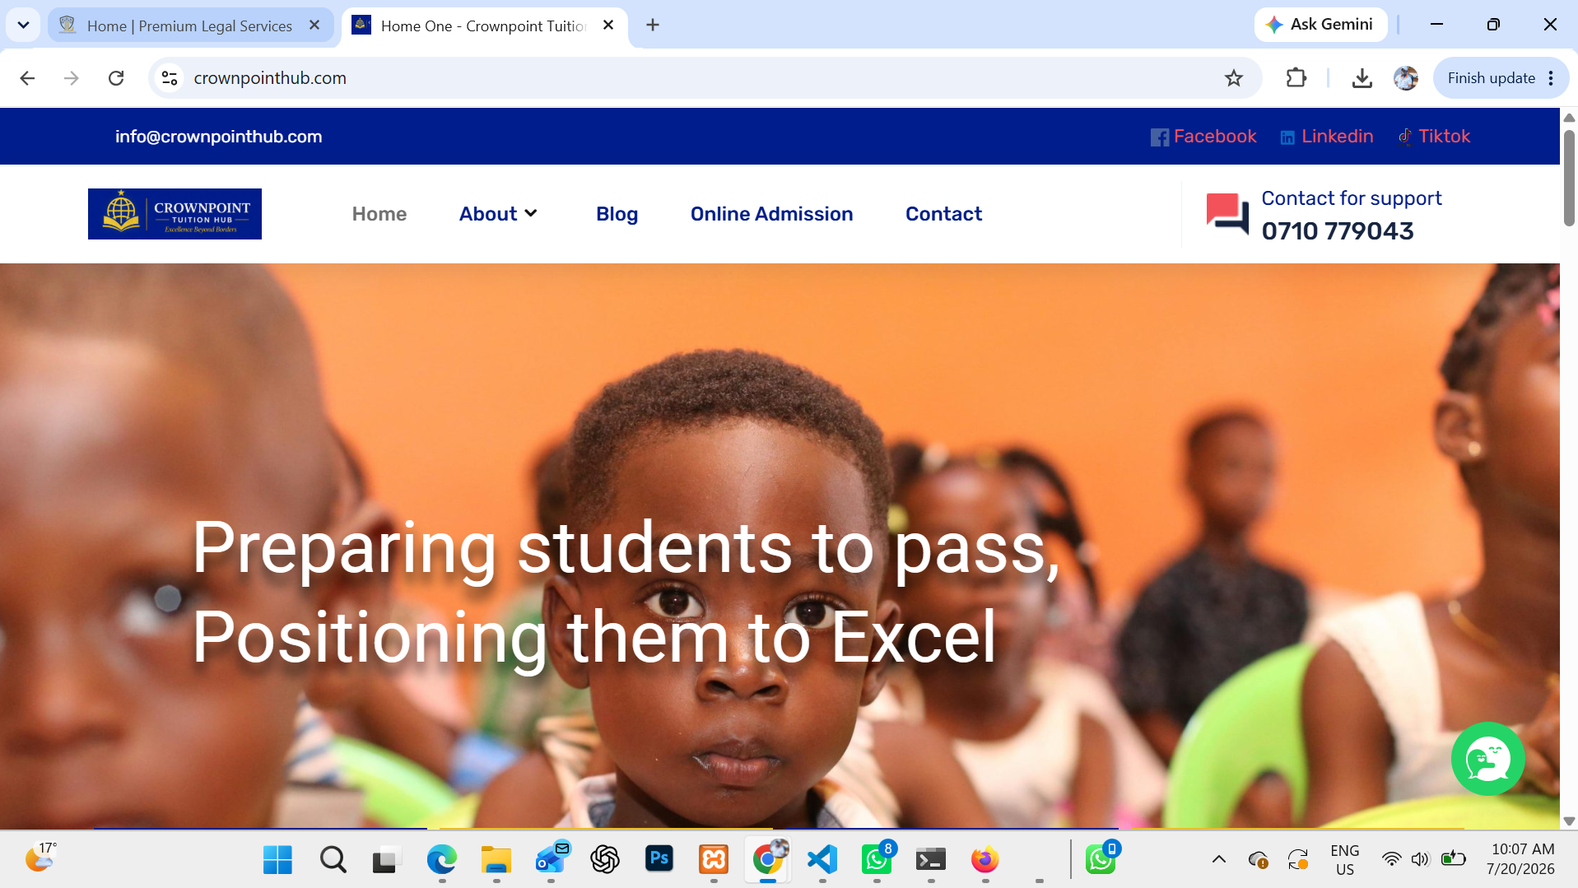Open ChatGPT app from taskbar
This screenshot has width=1578, height=888.
[x=605, y=860]
